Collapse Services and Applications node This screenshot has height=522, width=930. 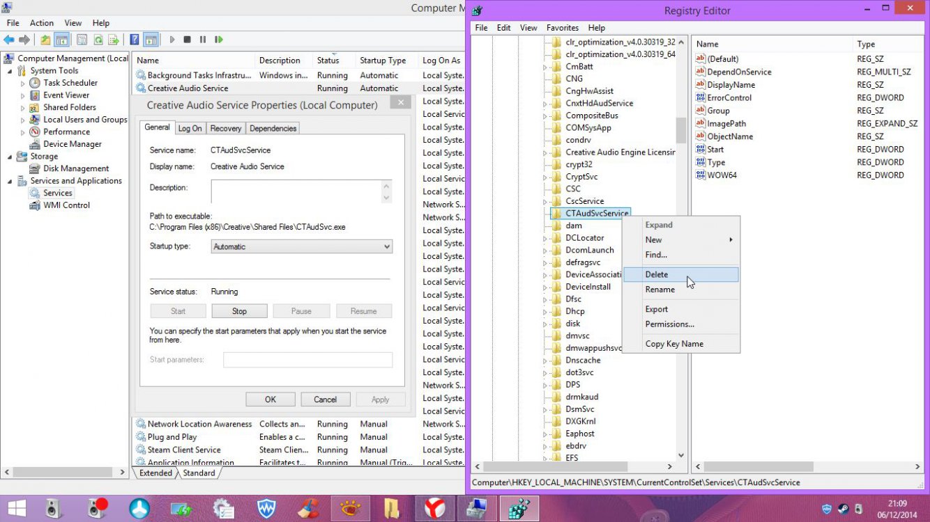[x=10, y=181]
